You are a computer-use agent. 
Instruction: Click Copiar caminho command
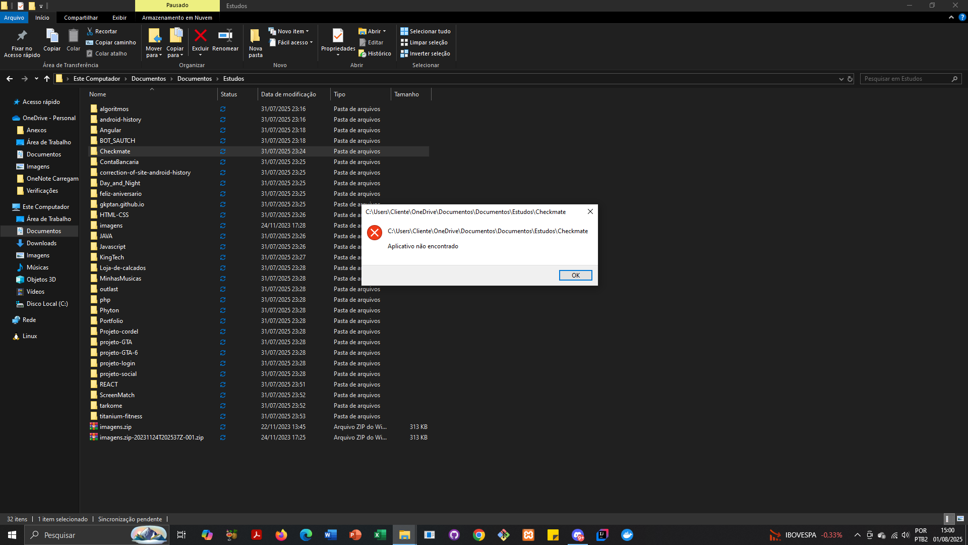111,42
